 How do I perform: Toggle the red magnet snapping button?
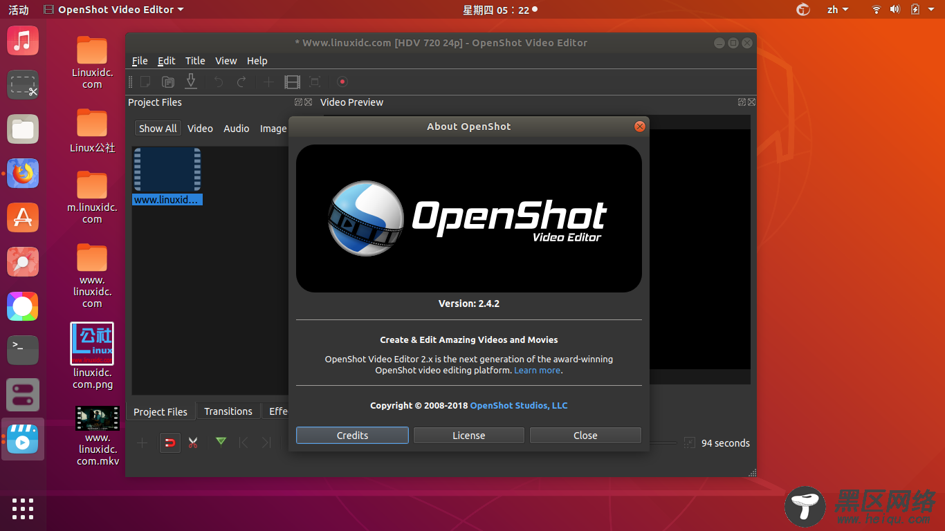coord(170,442)
